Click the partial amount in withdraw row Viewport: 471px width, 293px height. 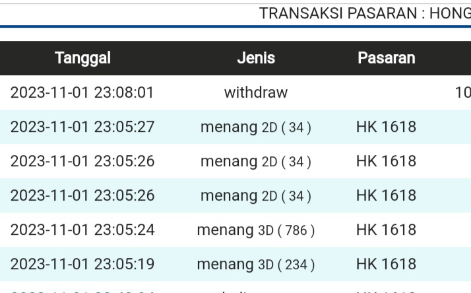(x=462, y=92)
